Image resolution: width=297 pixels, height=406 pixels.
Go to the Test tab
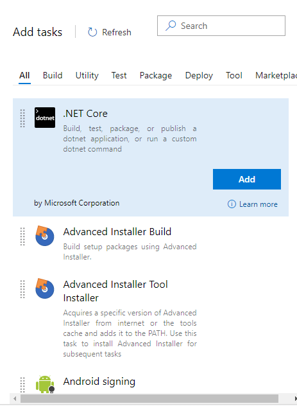click(119, 75)
